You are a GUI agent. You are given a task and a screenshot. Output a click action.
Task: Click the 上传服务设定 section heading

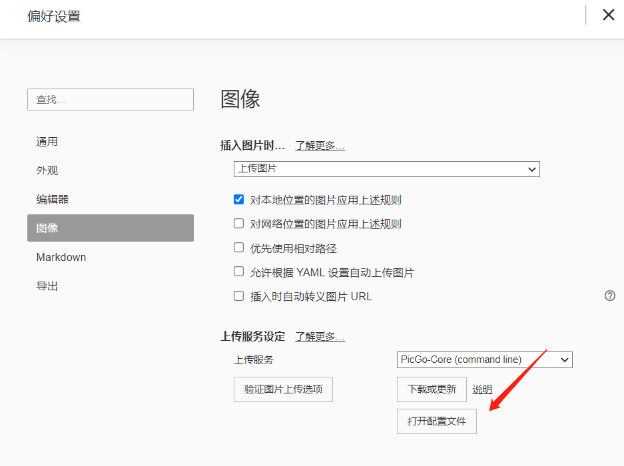[x=252, y=337]
